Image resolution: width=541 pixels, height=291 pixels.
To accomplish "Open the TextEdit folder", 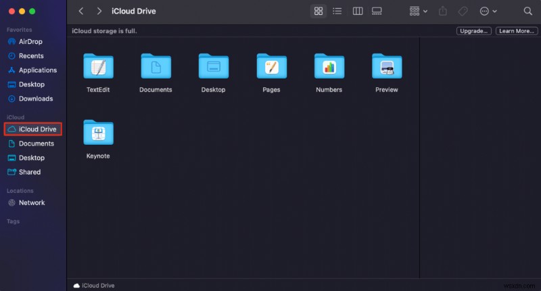I will tap(98, 67).
